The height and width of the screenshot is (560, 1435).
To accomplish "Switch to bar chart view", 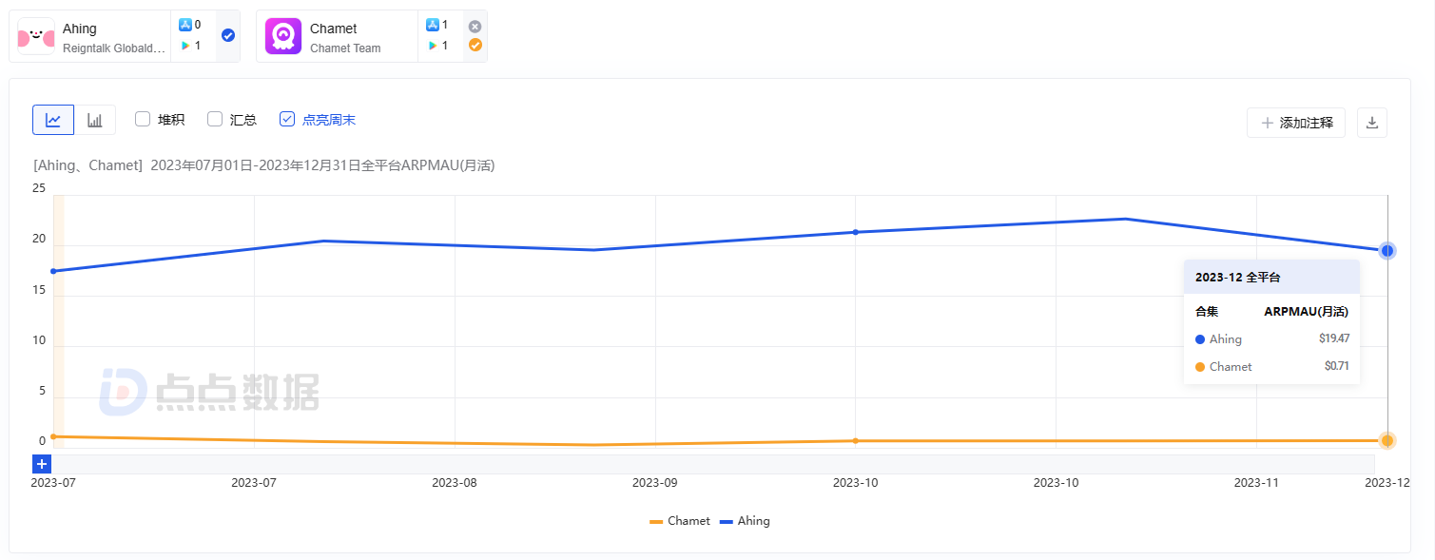I will (x=95, y=120).
